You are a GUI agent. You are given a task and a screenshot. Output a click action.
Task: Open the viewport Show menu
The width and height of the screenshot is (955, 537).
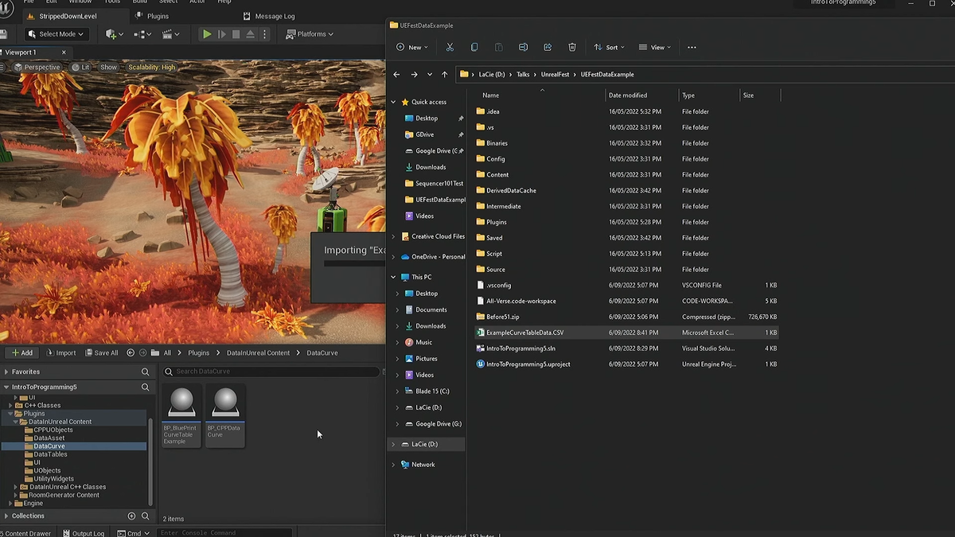pyautogui.click(x=108, y=68)
